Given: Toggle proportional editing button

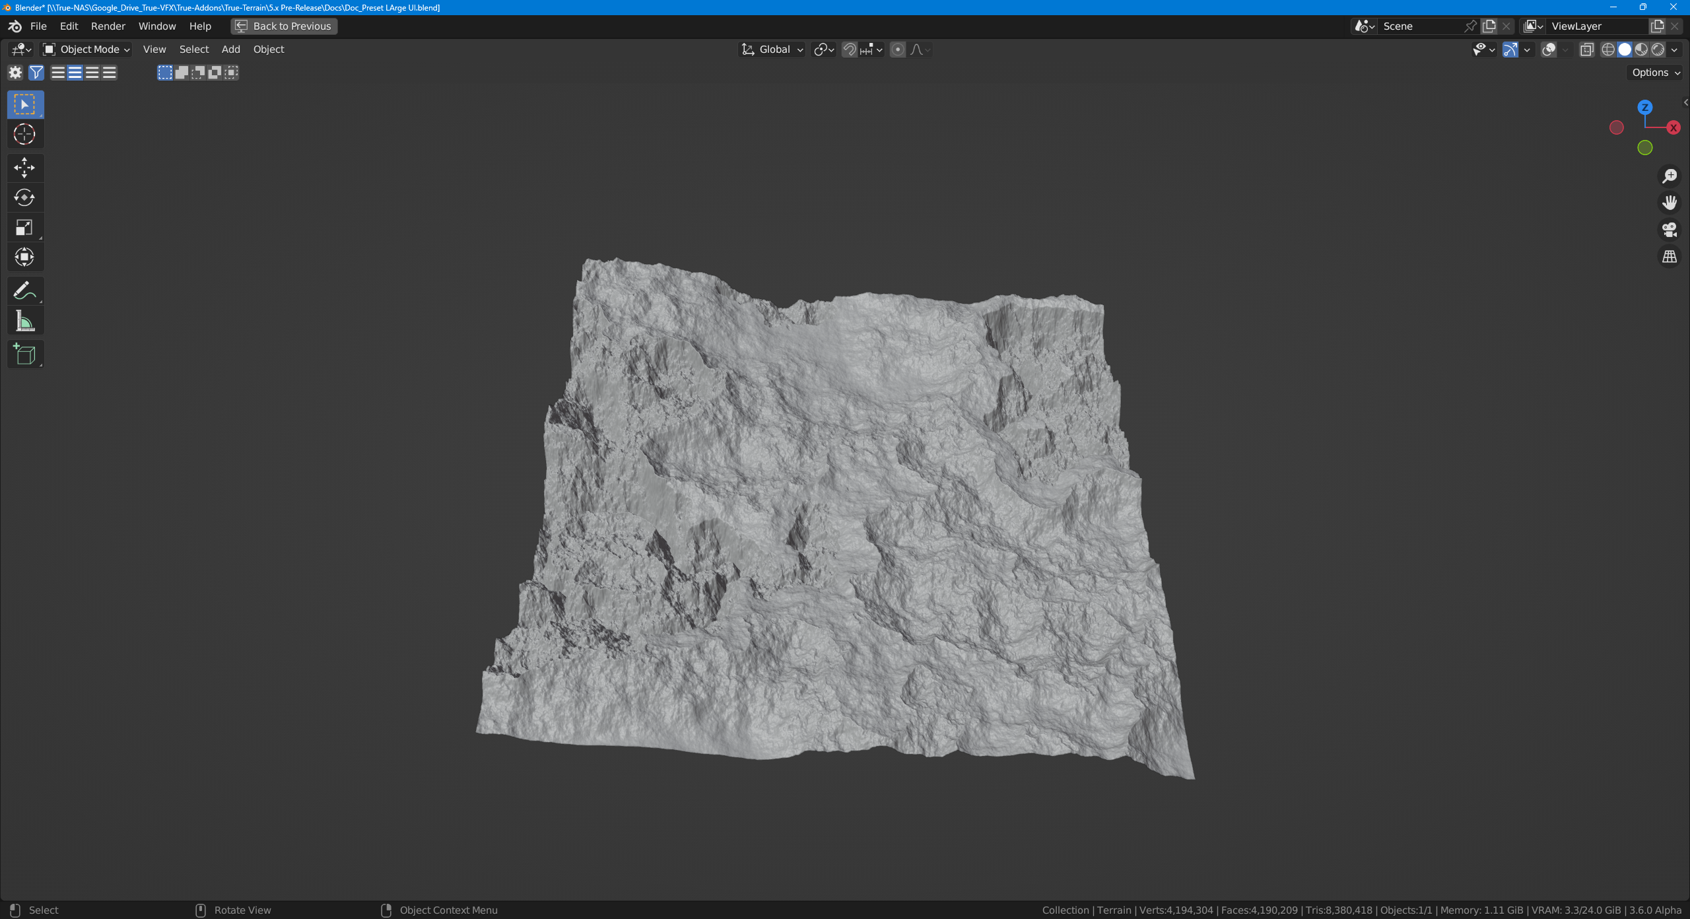Looking at the screenshot, I should point(898,50).
